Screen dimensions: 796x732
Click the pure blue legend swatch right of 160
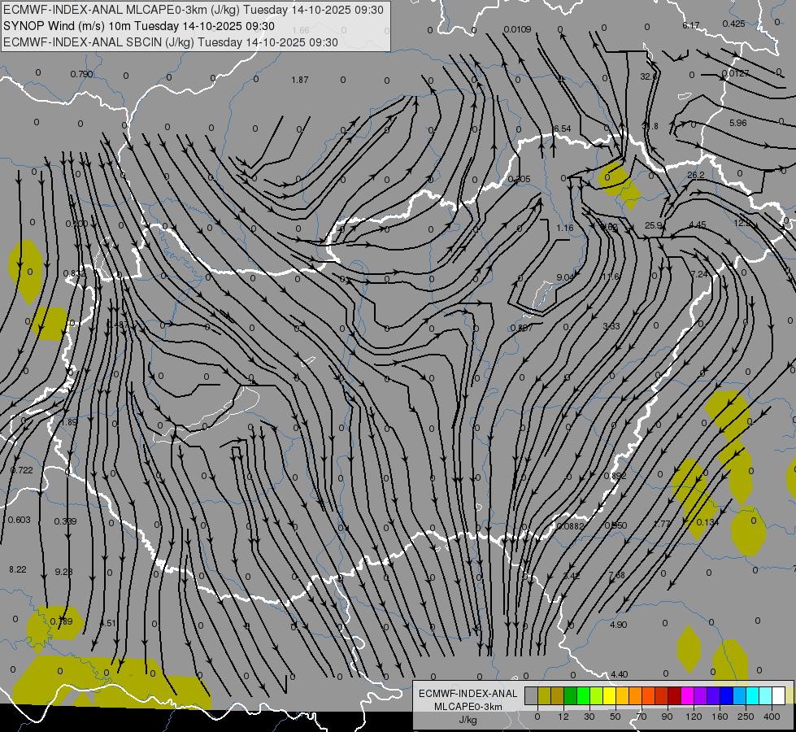point(727,695)
